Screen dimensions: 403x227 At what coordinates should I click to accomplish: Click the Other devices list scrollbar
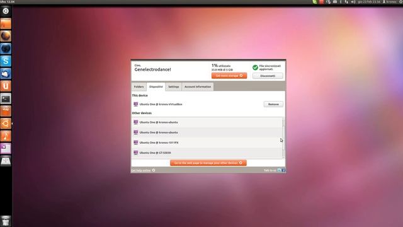tap(283, 138)
